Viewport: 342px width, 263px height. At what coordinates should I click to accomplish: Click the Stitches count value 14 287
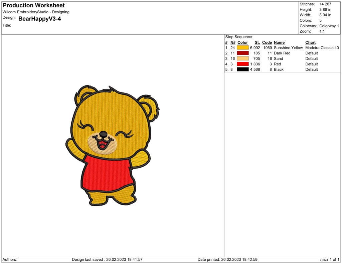[326, 4]
